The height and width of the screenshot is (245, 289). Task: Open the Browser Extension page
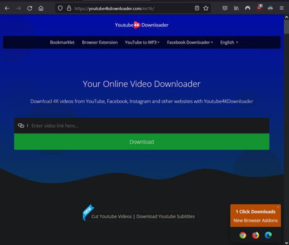click(100, 42)
